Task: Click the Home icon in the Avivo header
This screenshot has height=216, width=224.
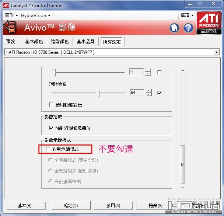Action: click(174, 28)
